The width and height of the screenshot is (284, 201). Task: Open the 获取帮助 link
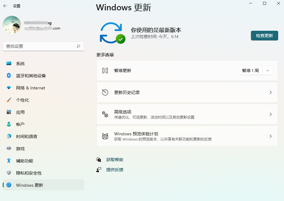click(115, 160)
